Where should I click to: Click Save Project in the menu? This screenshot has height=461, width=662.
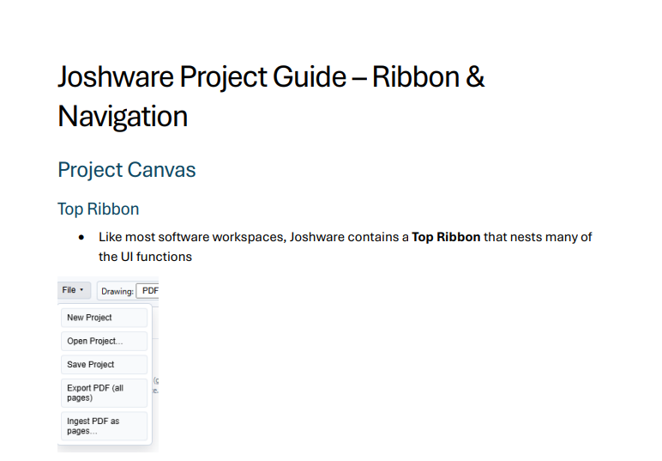[x=104, y=364]
